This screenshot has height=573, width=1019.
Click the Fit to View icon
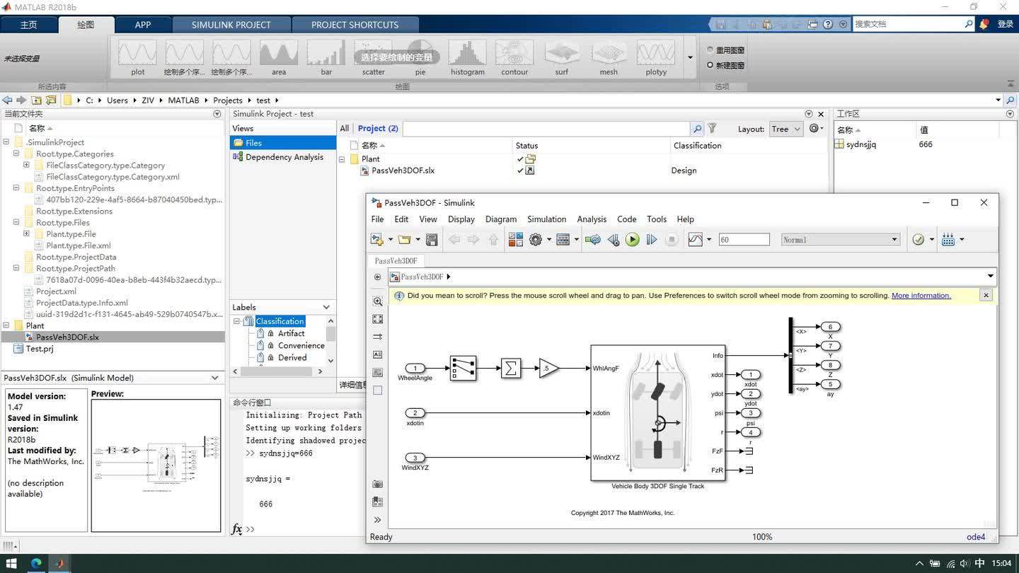pos(377,319)
